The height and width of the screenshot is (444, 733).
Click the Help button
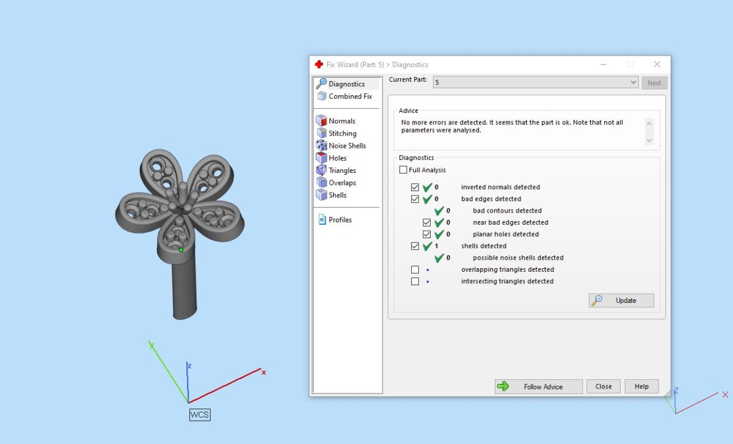tap(641, 387)
